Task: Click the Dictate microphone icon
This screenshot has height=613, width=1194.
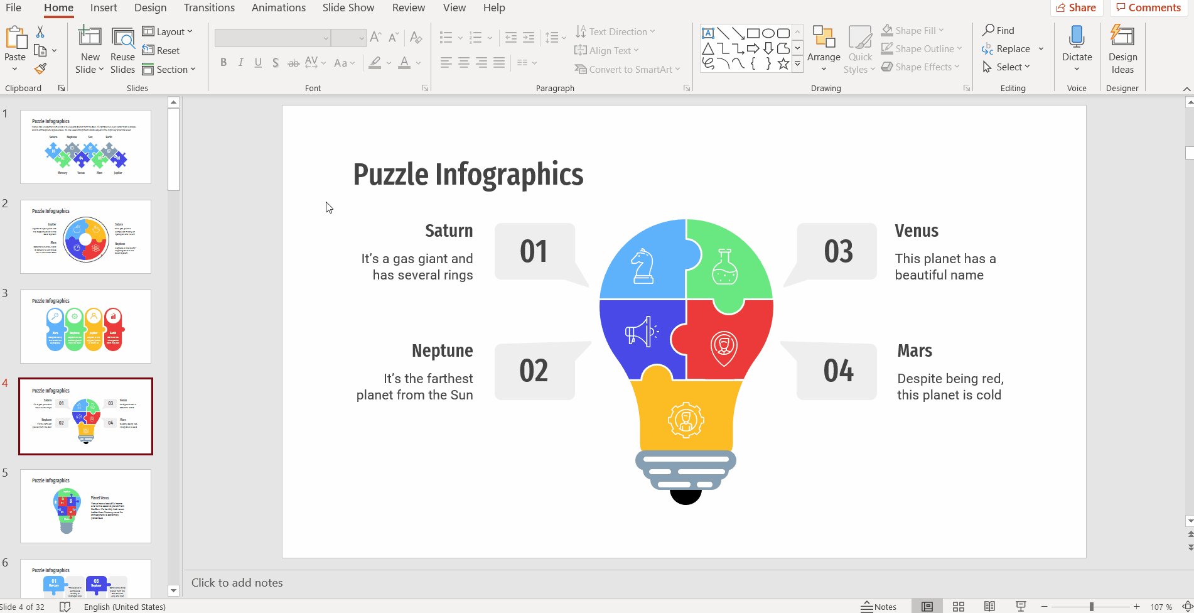Action: pyautogui.click(x=1077, y=38)
